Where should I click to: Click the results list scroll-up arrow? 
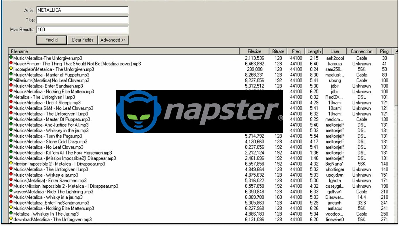coord(396,51)
